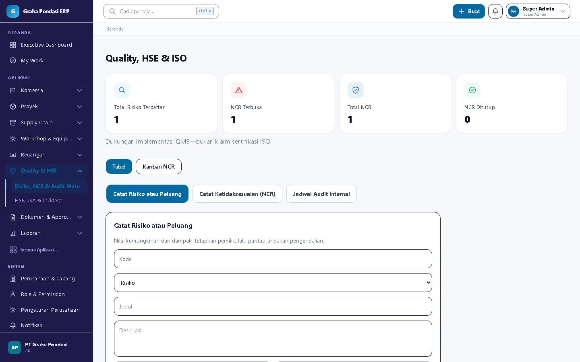Expand the Keuangan menu
Viewport: 580px width, 362px height.
tap(47, 155)
